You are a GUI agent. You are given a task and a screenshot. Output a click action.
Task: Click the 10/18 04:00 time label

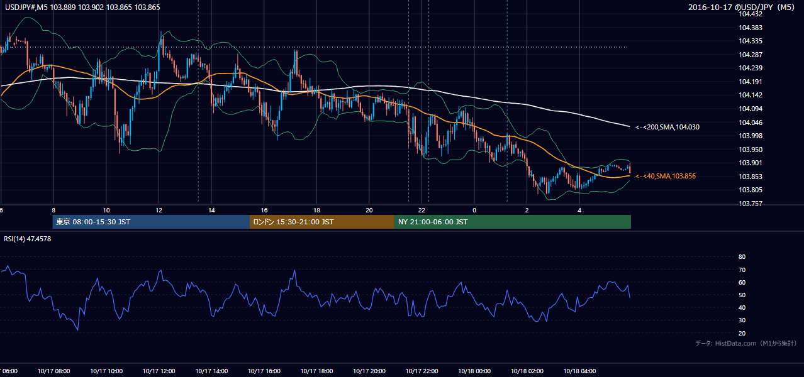coord(579,371)
